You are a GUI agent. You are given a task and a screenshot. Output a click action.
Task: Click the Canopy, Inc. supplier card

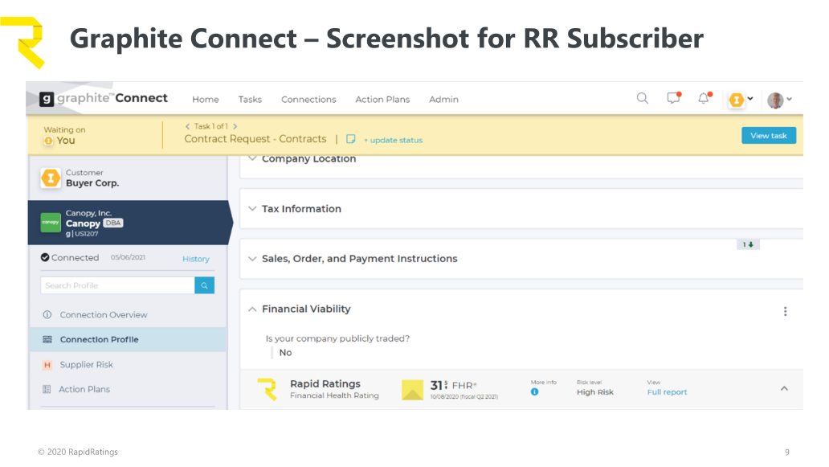tap(129, 223)
